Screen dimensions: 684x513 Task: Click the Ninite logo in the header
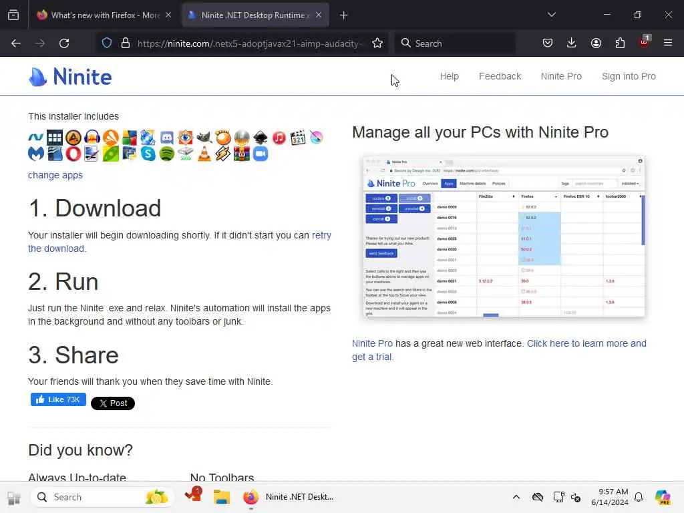[x=70, y=77]
